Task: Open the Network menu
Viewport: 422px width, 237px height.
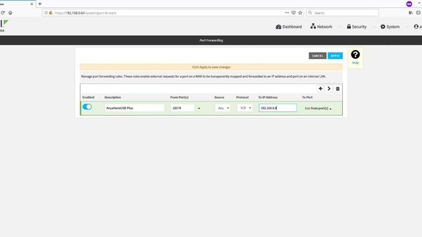Action: pos(321,26)
